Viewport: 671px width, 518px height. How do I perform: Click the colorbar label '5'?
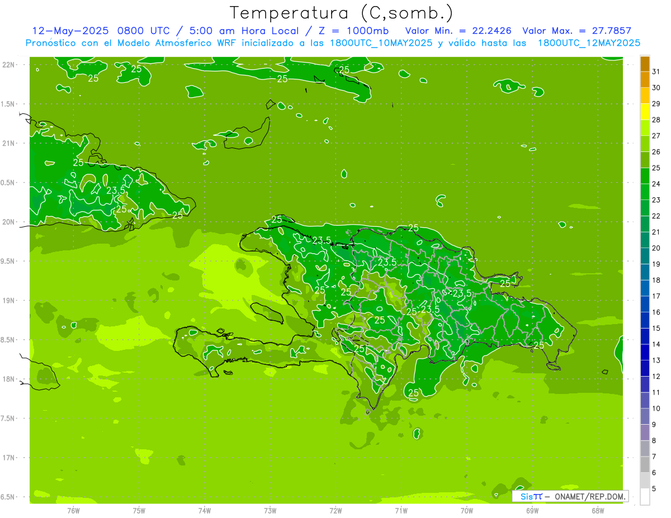pos(654,489)
